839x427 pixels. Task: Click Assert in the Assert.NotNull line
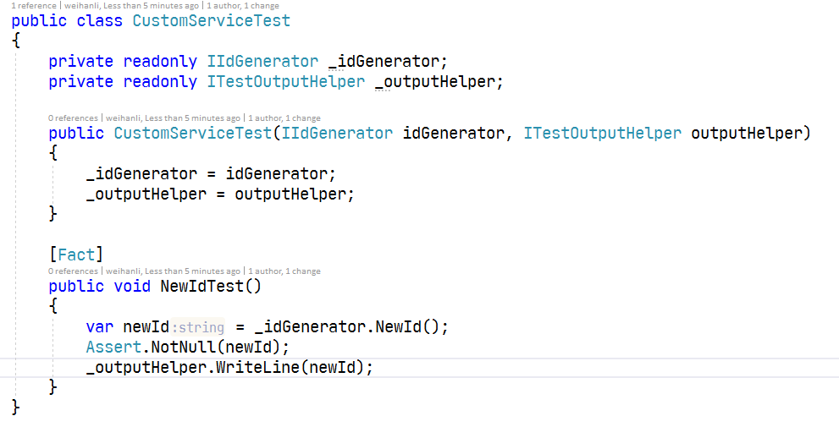113,348
